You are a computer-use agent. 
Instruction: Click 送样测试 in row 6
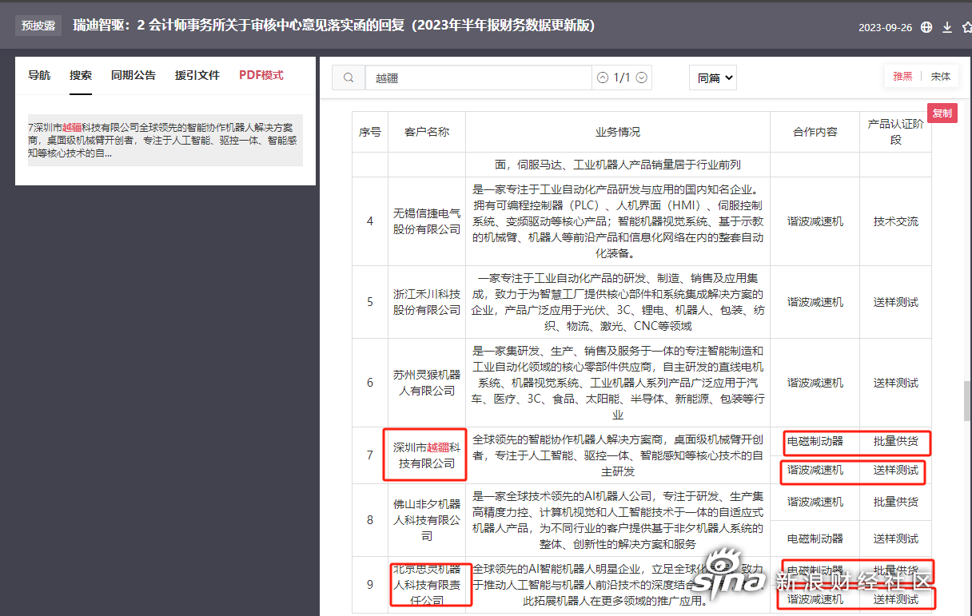tap(896, 383)
